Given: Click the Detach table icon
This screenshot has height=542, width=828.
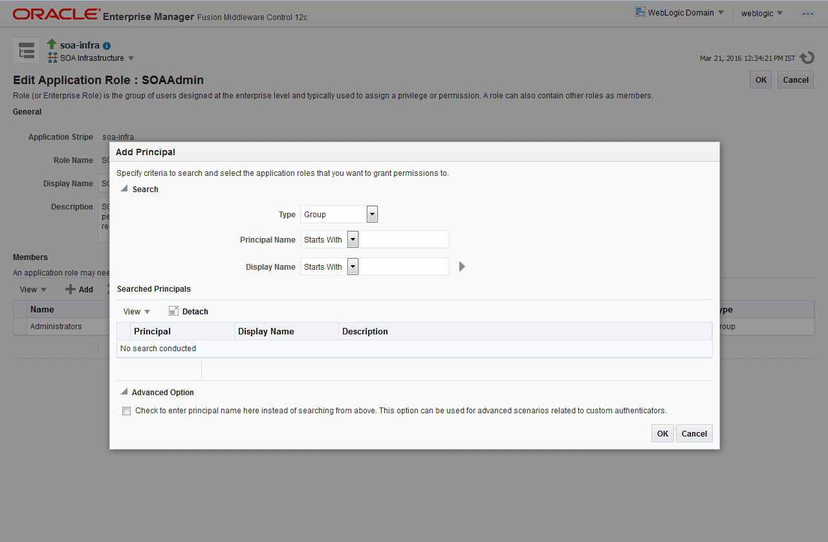Looking at the screenshot, I should [173, 311].
